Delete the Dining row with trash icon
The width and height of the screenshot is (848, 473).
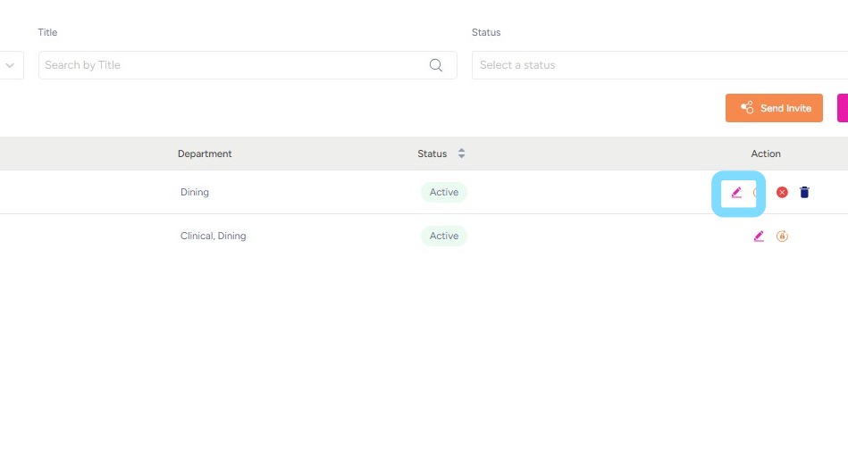click(804, 192)
